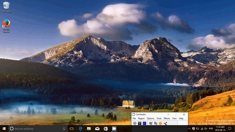Click the network tray icon
235x132 pixels.
tap(202, 129)
